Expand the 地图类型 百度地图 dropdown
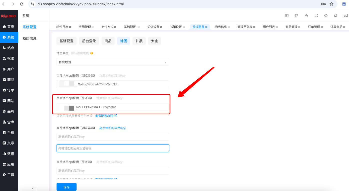This screenshot has height=191, width=349. coord(113,62)
